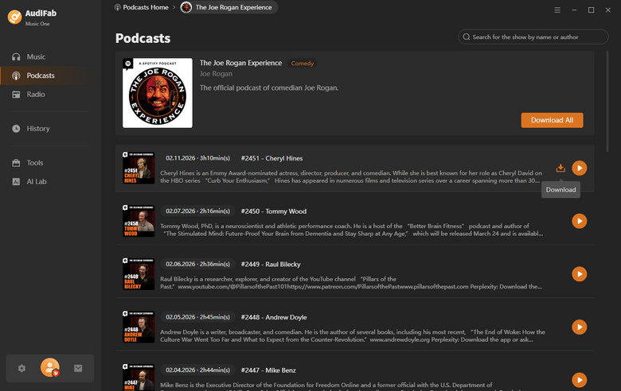
Task: Open the Joe Rogan Experience cover art
Action: [x=157, y=93]
